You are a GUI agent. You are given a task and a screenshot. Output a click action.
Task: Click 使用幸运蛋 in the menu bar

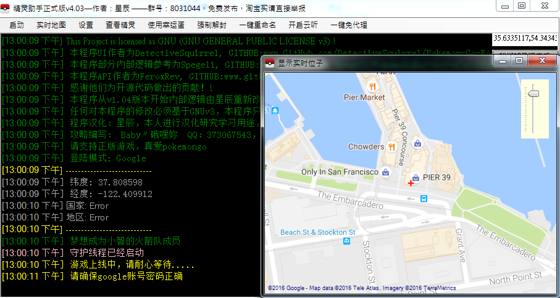166,25
